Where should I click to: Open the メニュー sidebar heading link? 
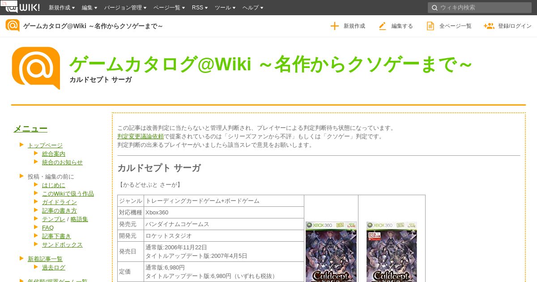click(x=30, y=129)
